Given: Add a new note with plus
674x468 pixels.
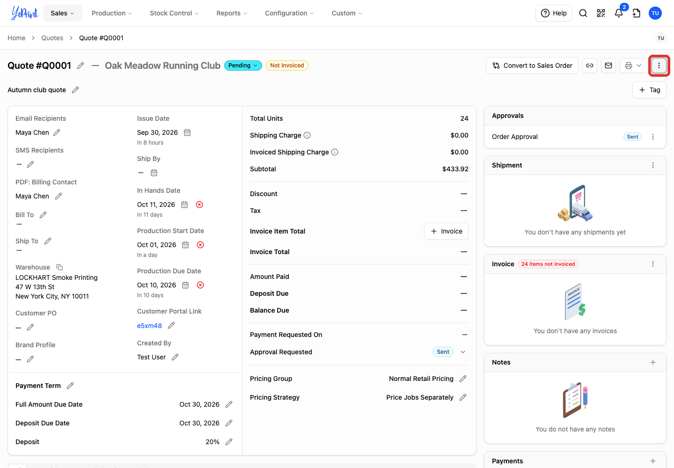Looking at the screenshot, I should 653,362.
